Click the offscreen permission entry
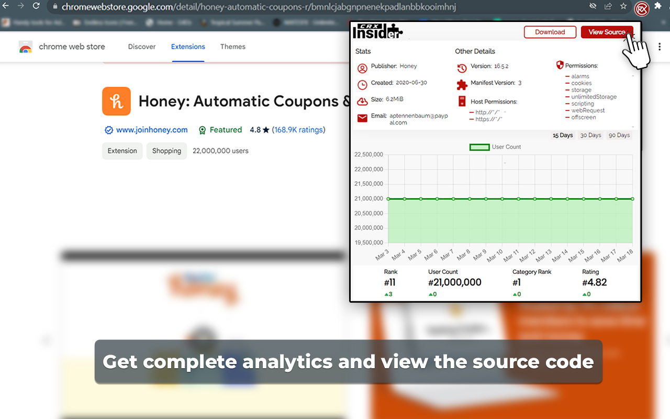 pyautogui.click(x=584, y=117)
